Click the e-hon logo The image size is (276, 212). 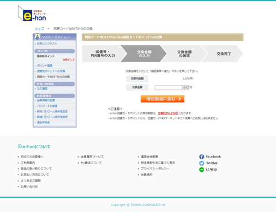pos(32,13)
